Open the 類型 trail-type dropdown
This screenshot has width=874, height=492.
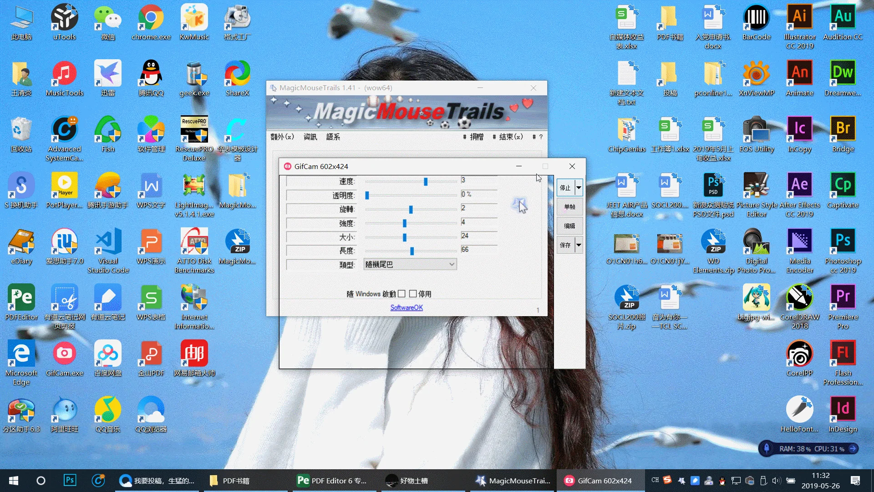point(451,264)
